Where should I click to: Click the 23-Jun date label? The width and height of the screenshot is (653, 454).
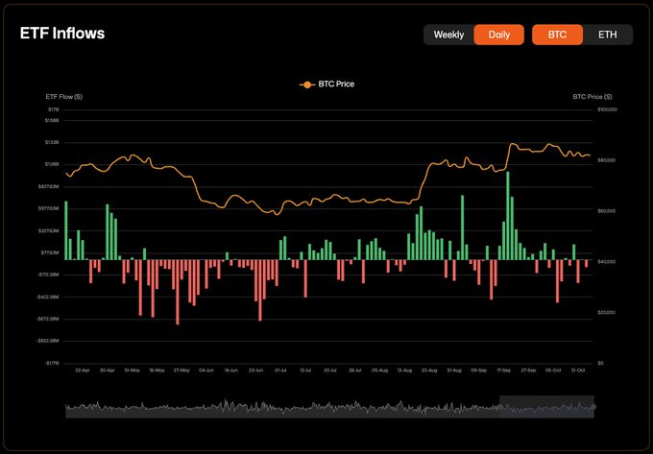coord(255,370)
